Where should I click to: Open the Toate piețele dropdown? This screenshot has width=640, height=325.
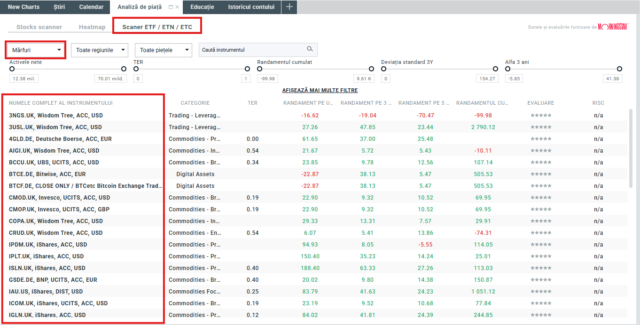click(163, 50)
